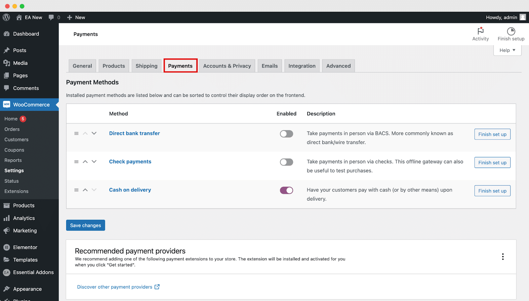
Task: Open the Orders submenu item
Action: 12,129
